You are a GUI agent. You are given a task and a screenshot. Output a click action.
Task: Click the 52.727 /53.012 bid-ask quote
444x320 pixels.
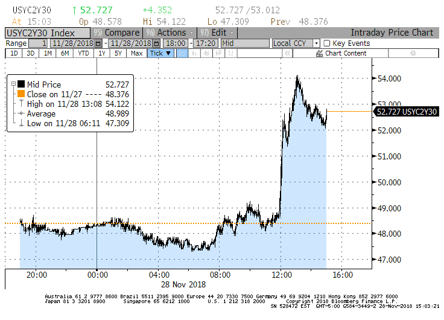247,10
